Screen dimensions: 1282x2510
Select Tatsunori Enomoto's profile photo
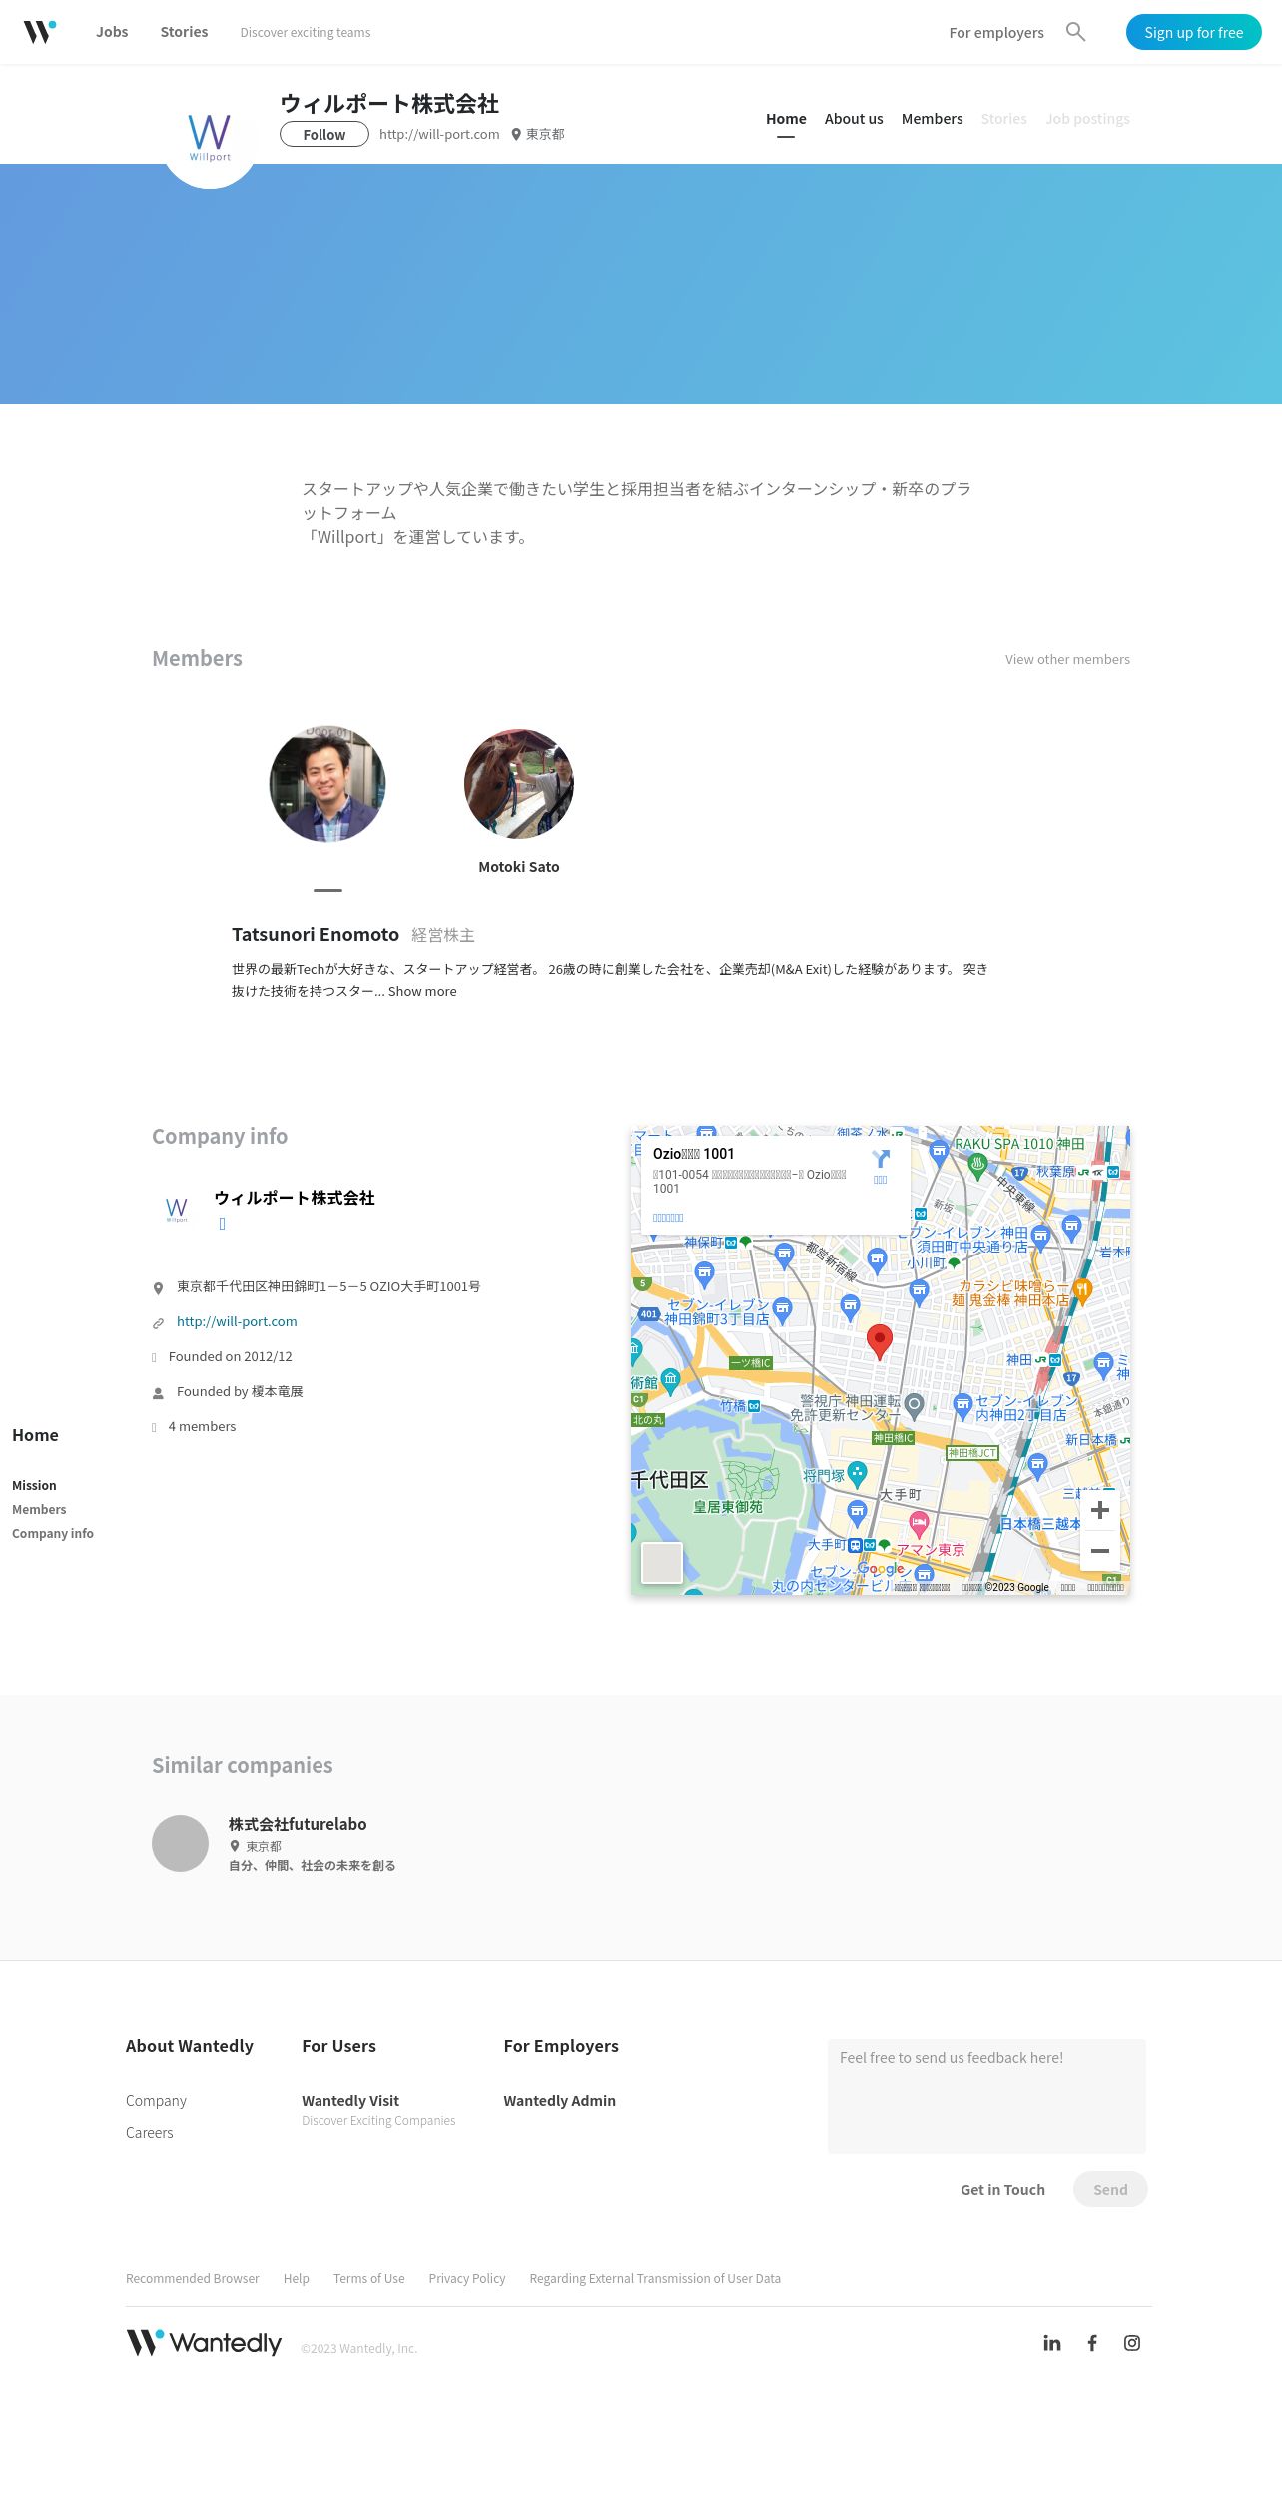327,784
